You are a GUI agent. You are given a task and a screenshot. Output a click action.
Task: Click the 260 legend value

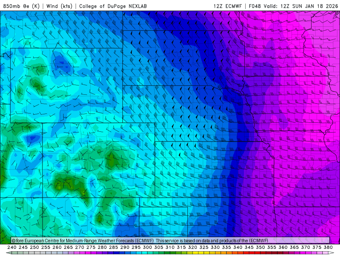pos(57,247)
